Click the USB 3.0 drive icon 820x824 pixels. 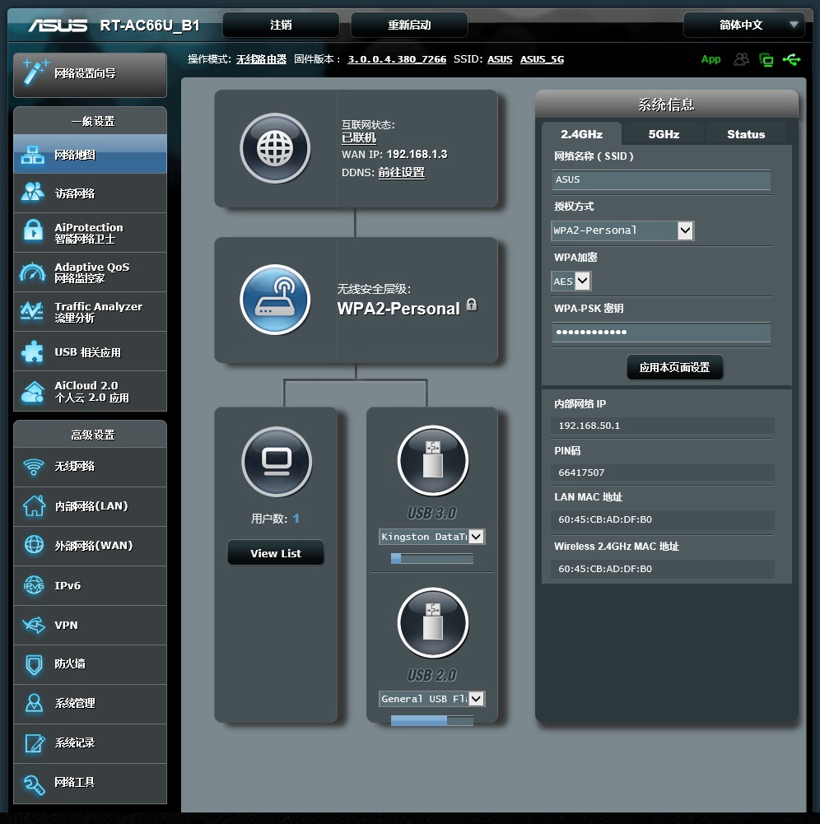[x=432, y=461]
